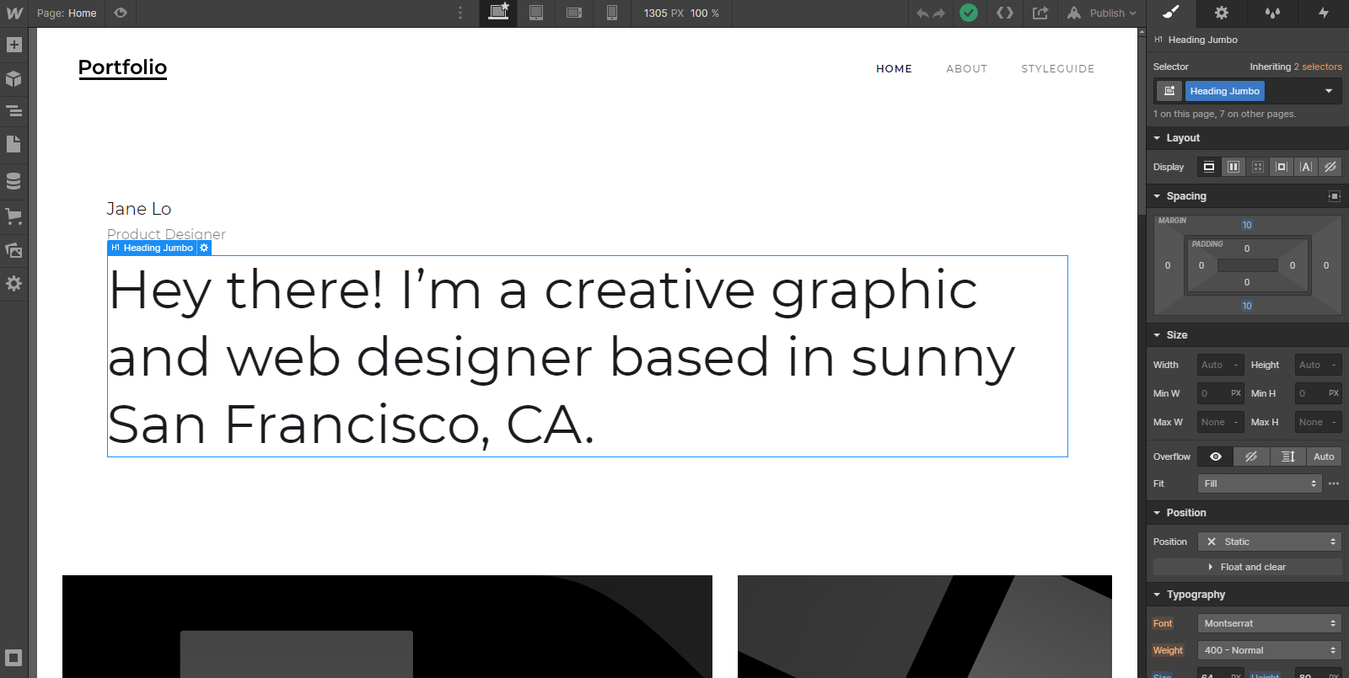The image size is (1349, 678).
Task: Click the spacing options icon in Spacing header
Action: click(1334, 196)
